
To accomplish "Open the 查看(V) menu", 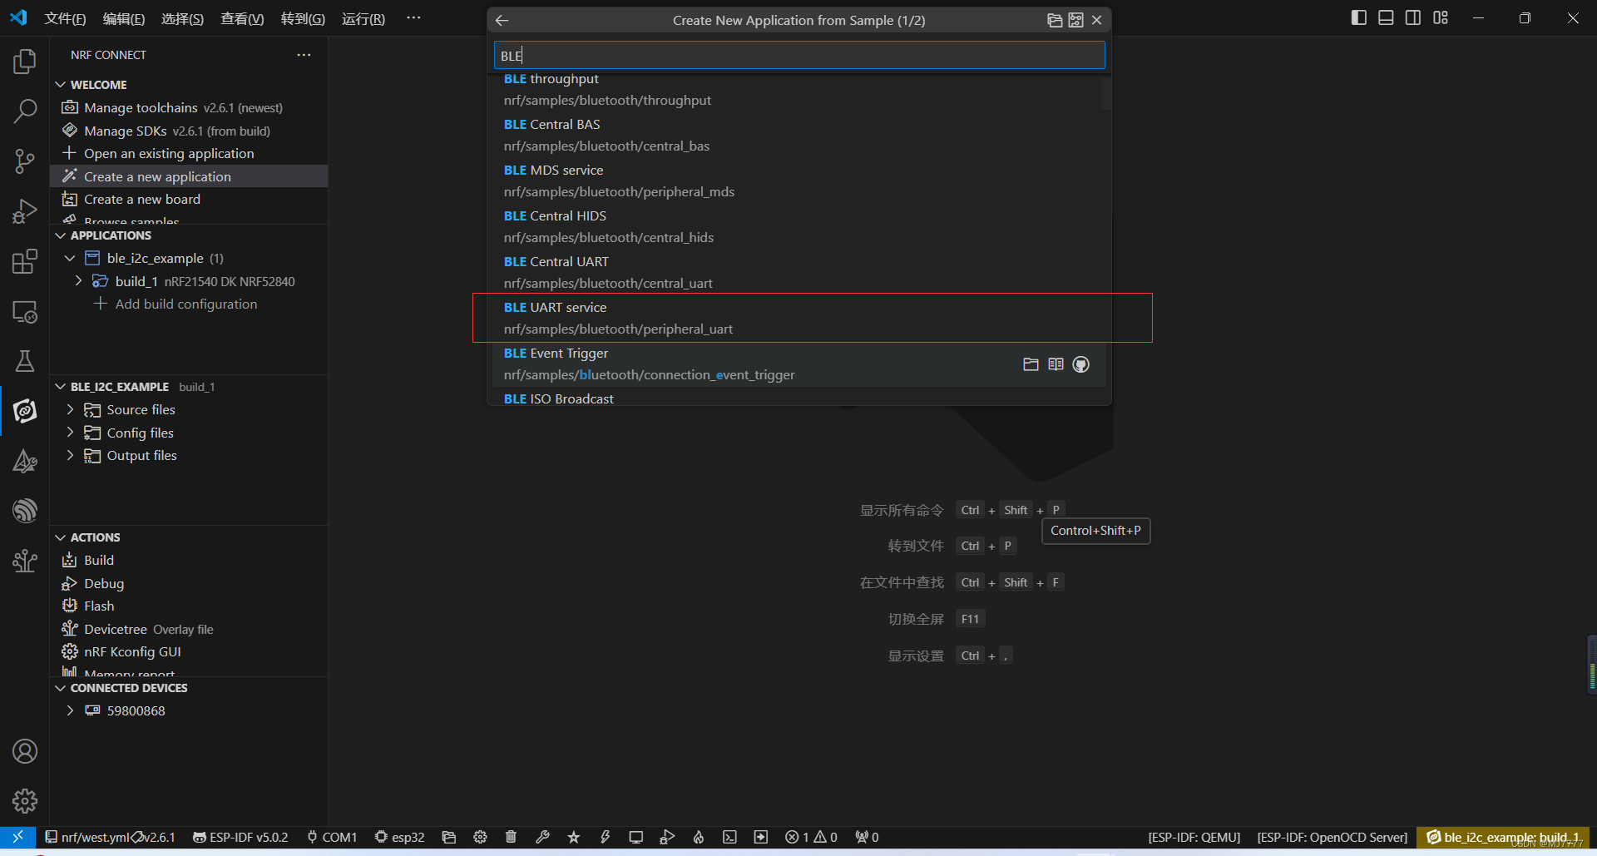I will click(x=241, y=18).
